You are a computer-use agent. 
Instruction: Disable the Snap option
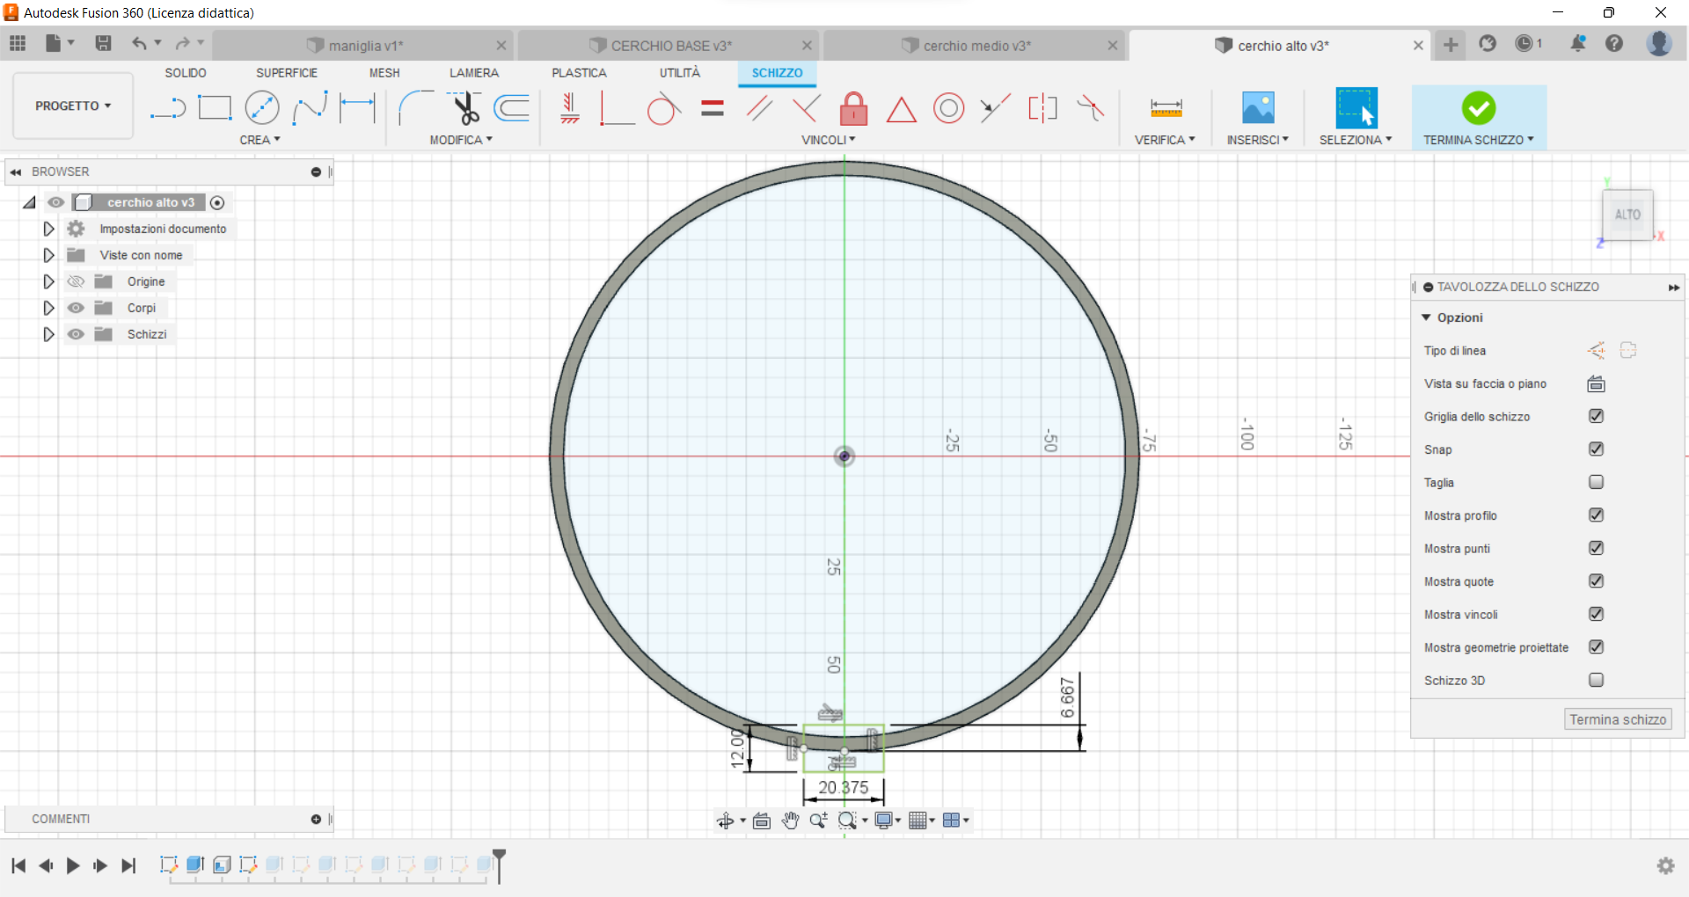coord(1597,449)
